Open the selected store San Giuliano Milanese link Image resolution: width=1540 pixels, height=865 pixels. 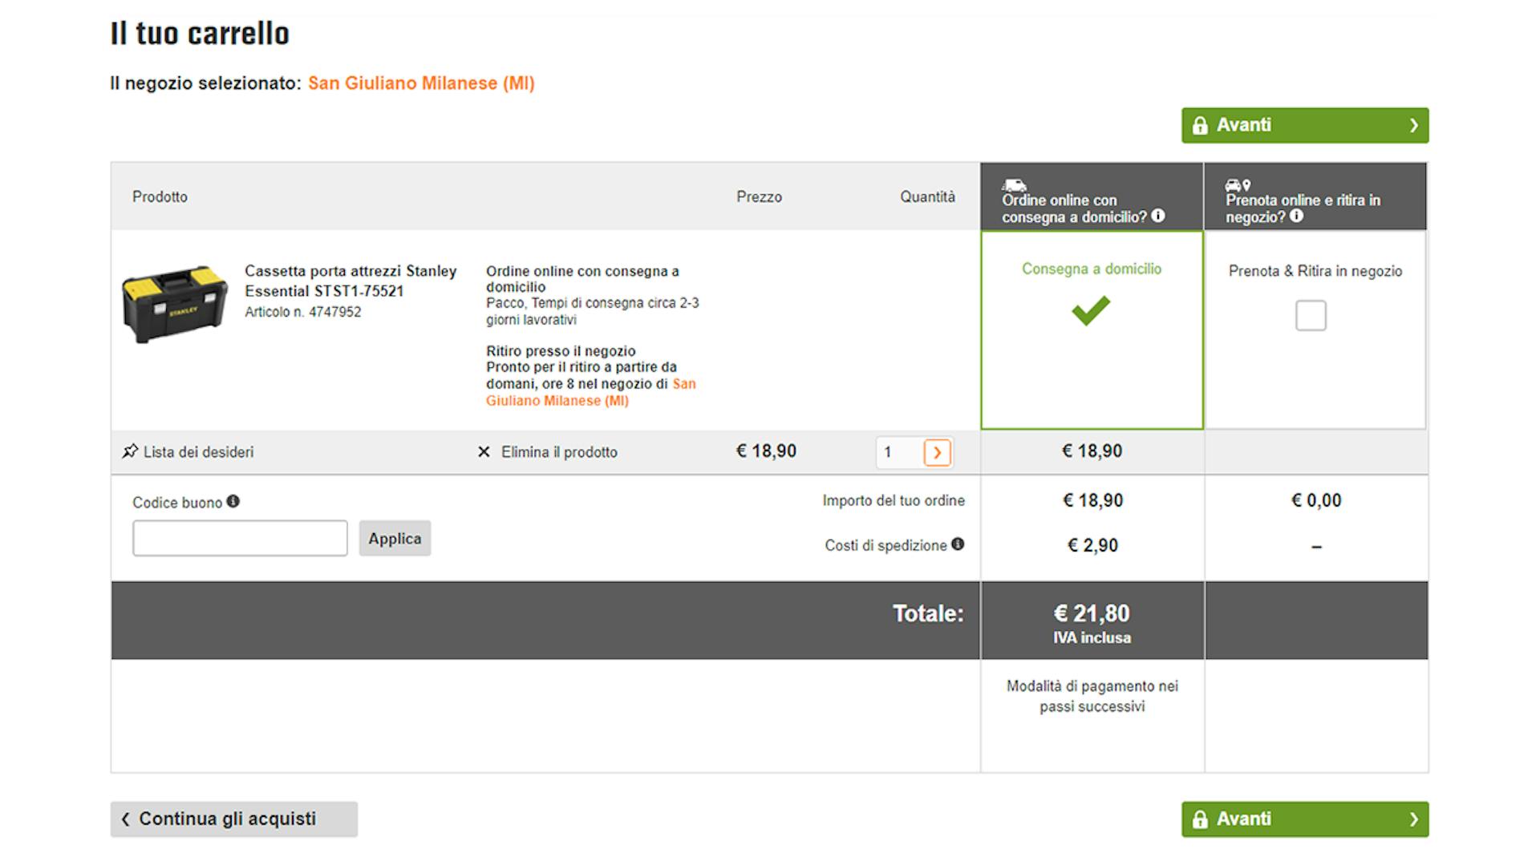(x=421, y=83)
